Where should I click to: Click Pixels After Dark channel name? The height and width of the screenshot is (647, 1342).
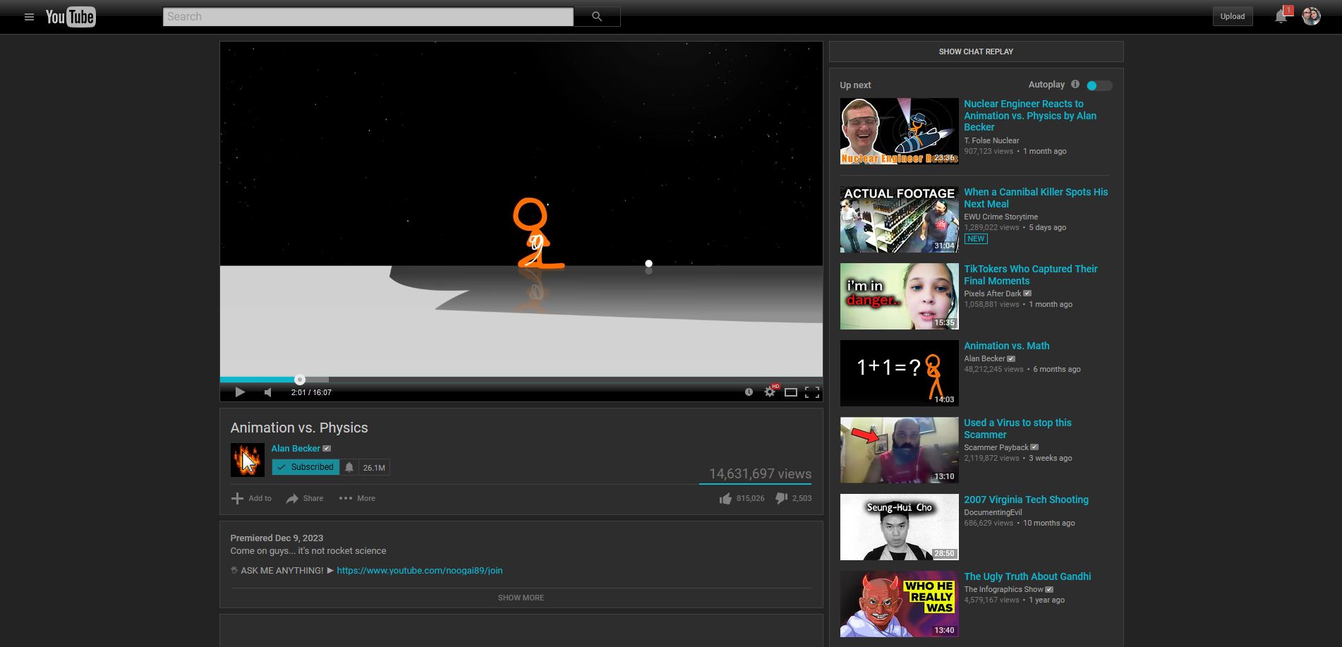tap(992, 294)
